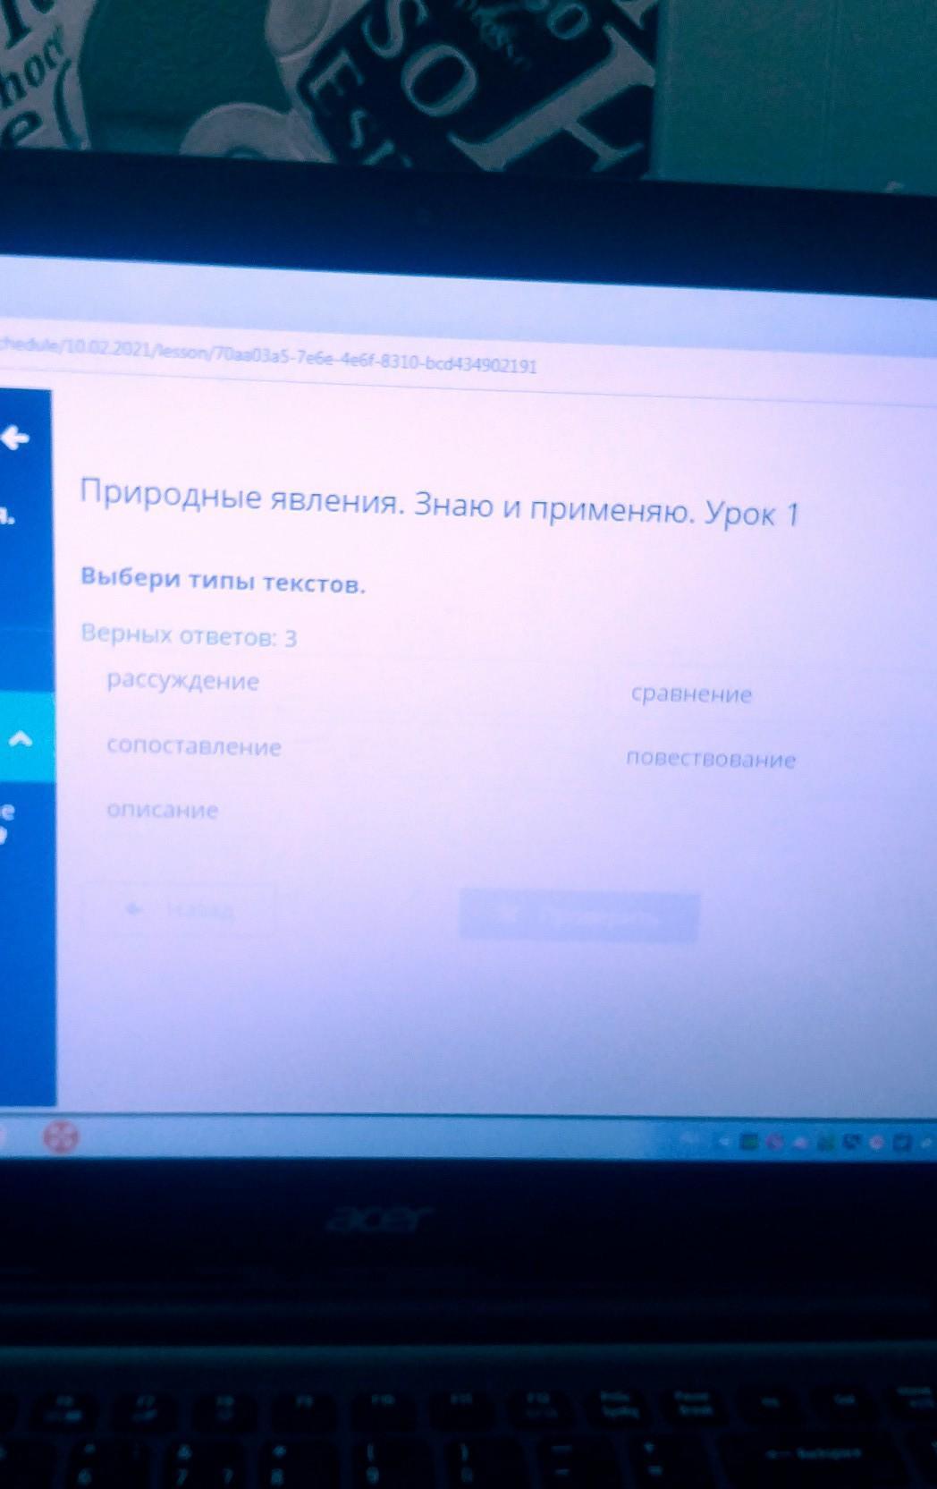Click the white back arrow in sidebar
This screenshot has width=937, height=1489.
click(15, 438)
